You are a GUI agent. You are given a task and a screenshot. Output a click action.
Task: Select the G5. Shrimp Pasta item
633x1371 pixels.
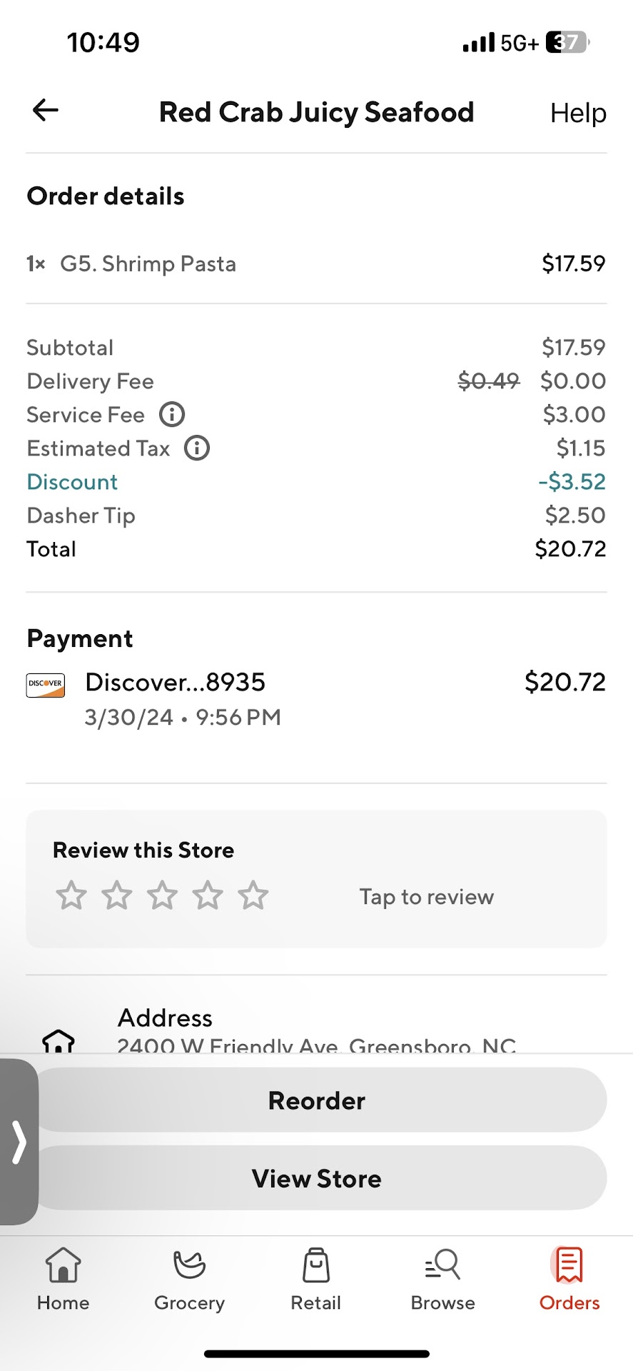148,264
